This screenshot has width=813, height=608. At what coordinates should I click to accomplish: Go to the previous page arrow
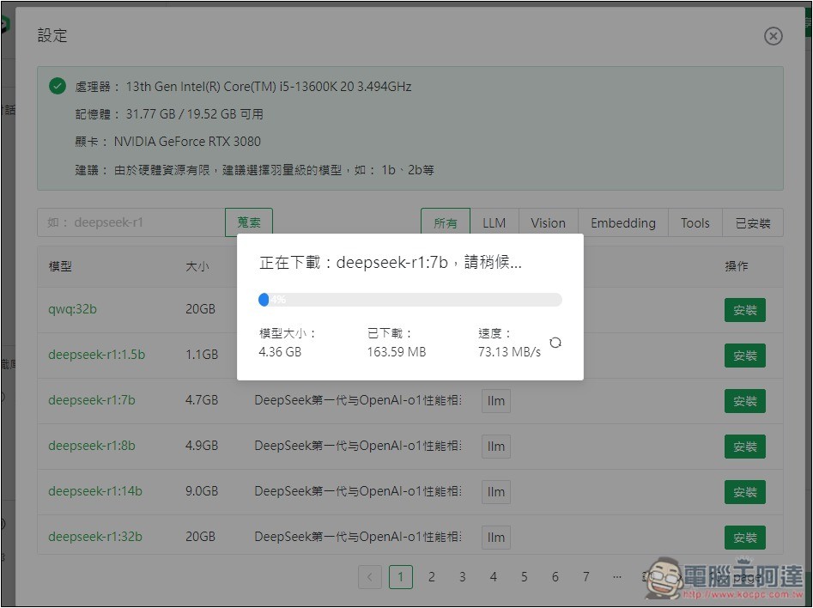point(370,577)
